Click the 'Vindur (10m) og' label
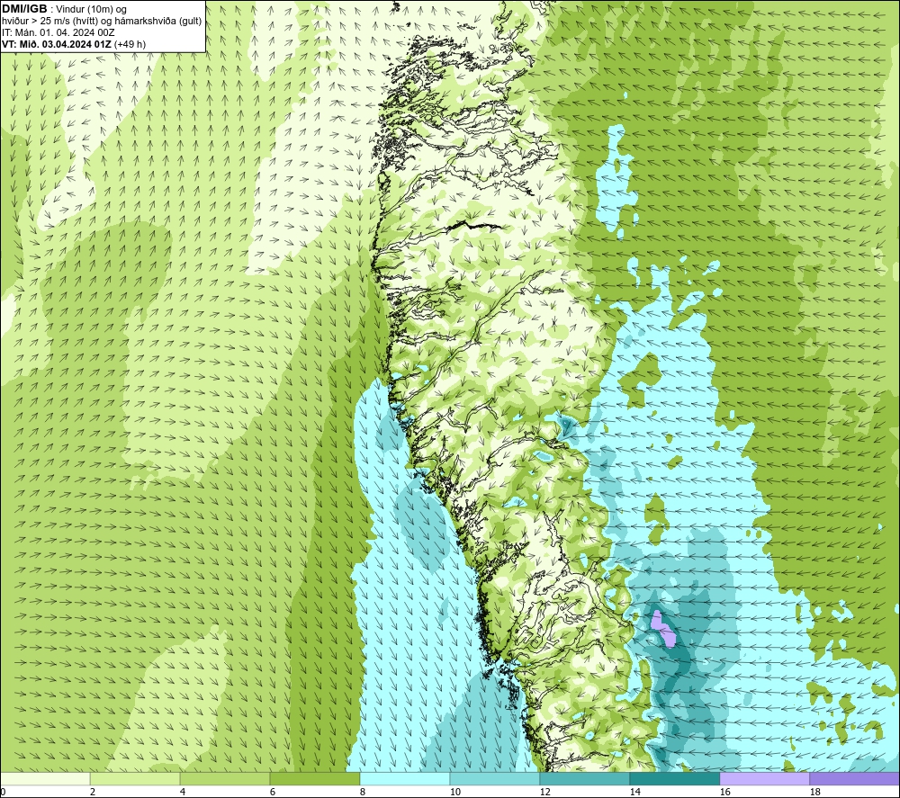900x798 pixels. [x=93, y=9]
